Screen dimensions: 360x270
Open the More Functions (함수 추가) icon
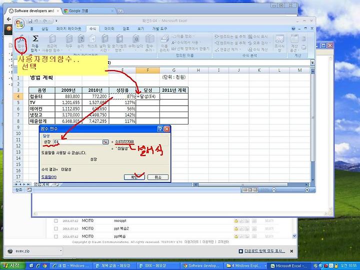[x=149, y=38]
